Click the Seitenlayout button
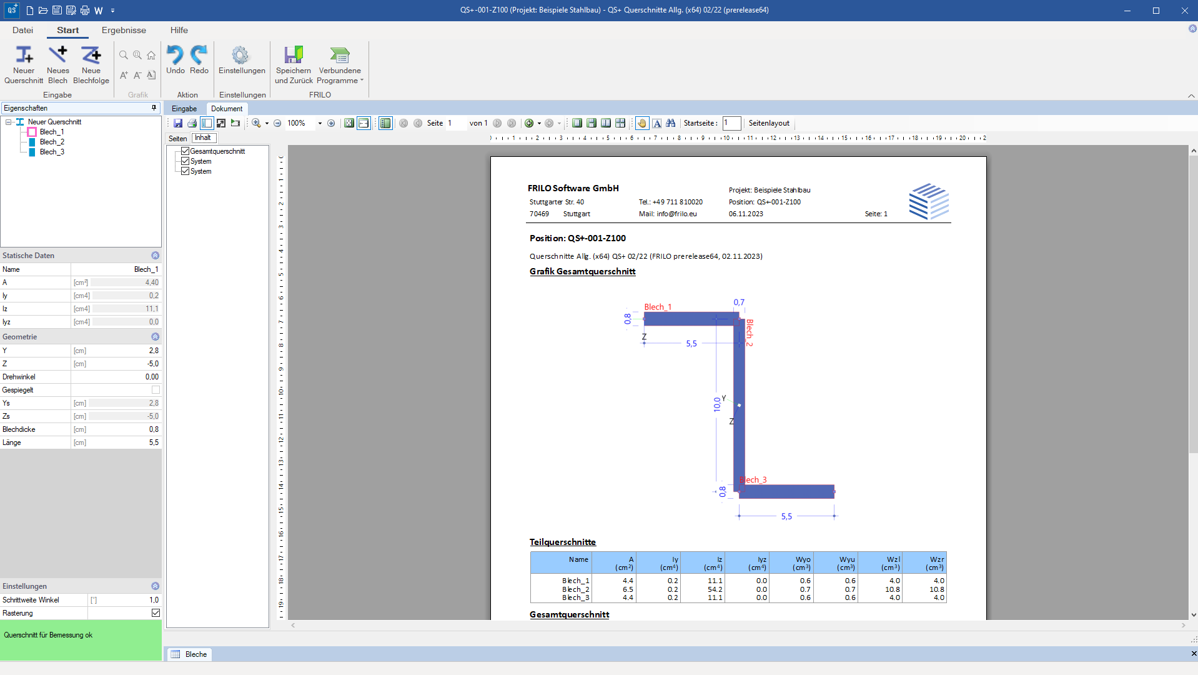The height and width of the screenshot is (675, 1198). (769, 123)
